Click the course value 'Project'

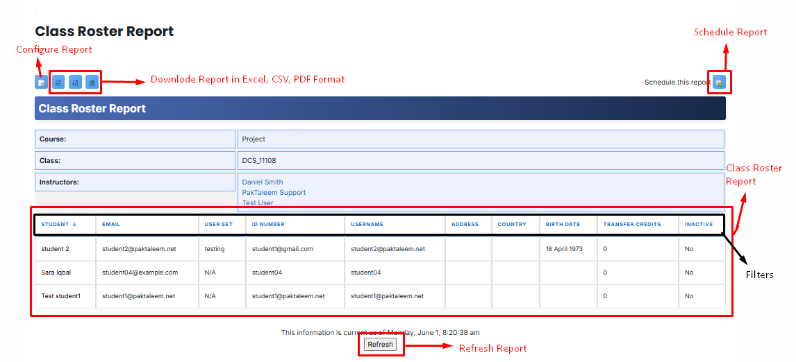(x=254, y=139)
